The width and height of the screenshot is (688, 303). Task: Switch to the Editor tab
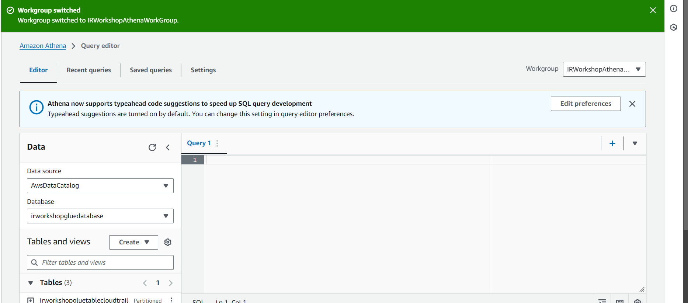click(38, 70)
